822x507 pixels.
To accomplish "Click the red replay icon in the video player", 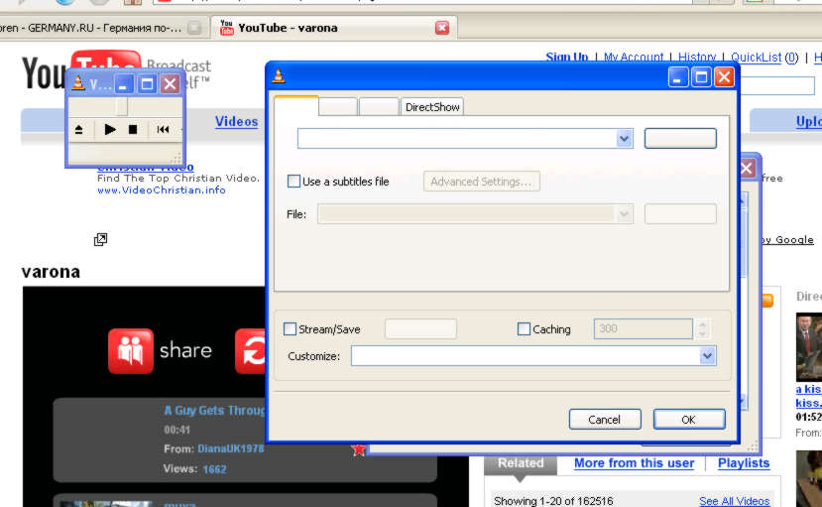I will (252, 351).
